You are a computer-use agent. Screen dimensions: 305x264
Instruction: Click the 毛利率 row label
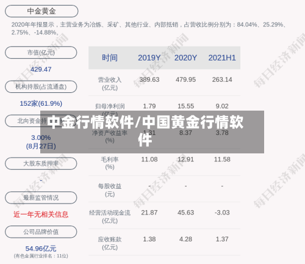click(110, 163)
